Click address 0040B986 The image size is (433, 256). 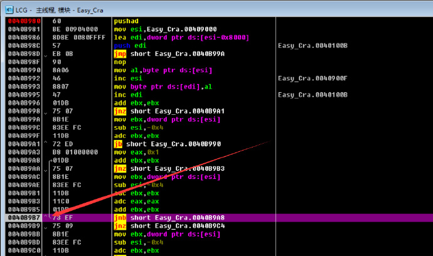[24, 37]
